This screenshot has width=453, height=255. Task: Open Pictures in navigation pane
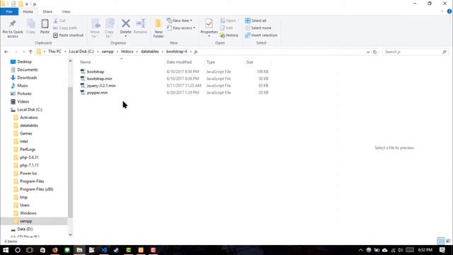pos(24,93)
